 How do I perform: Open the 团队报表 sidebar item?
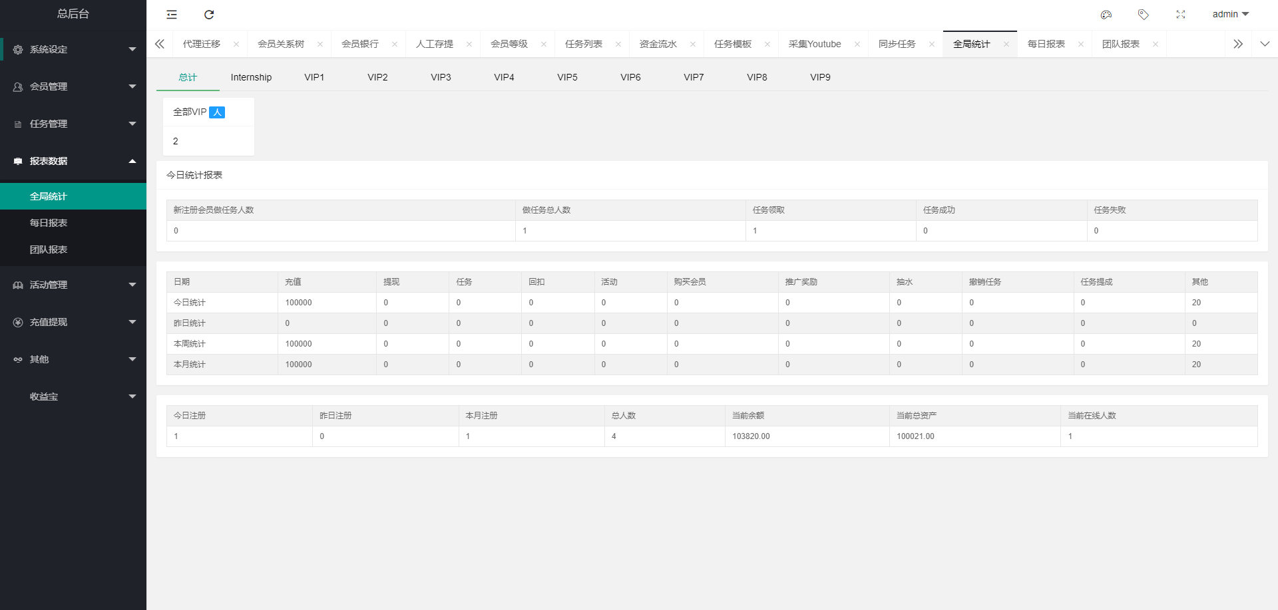point(49,249)
